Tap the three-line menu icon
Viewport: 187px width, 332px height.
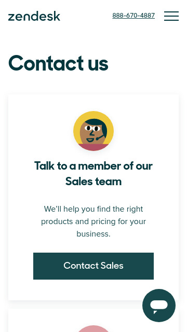pyautogui.click(x=171, y=16)
